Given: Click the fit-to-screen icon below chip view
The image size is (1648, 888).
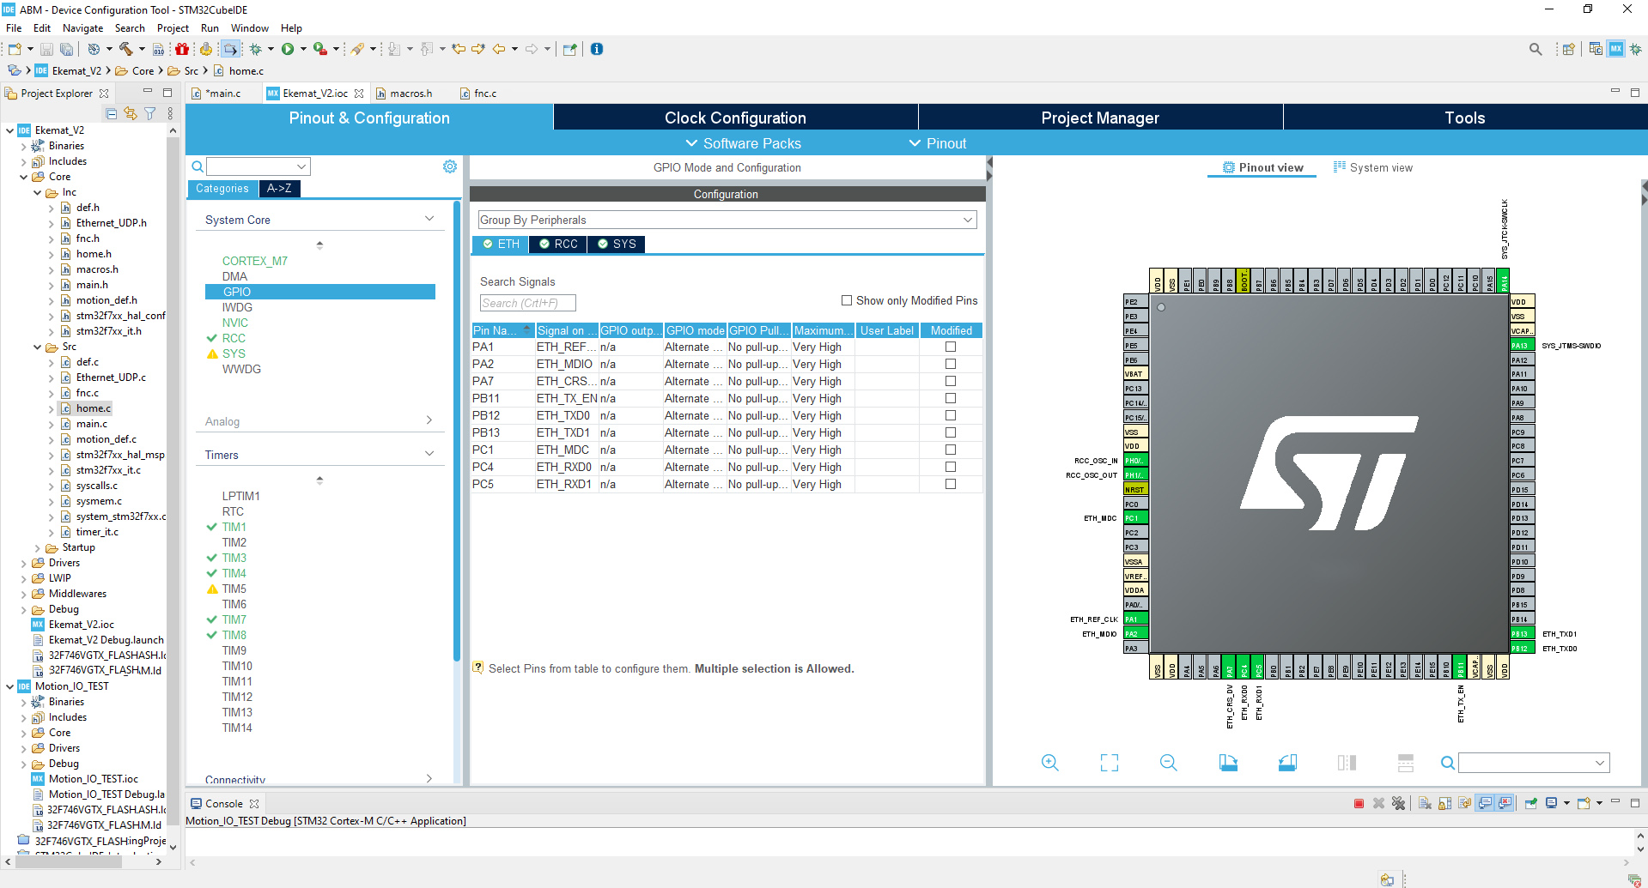Looking at the screenshot, I should click(1109, 763).
